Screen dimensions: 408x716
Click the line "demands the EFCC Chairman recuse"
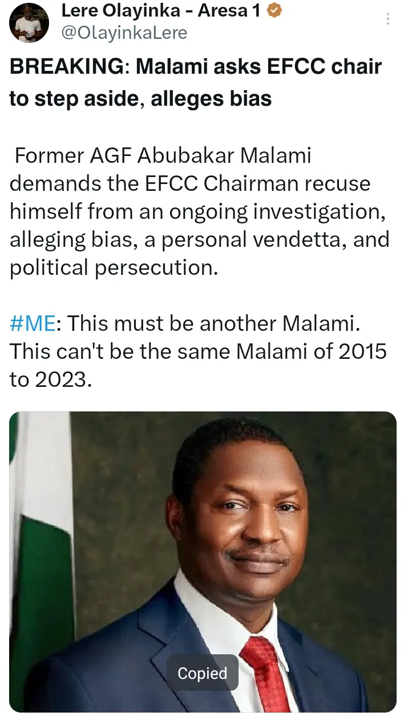[190, 183]
